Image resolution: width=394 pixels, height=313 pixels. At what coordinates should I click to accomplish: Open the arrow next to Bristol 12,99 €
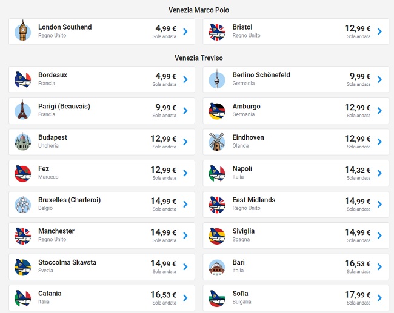click(x=379, y=31)
